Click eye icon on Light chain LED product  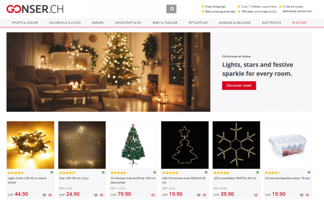[x=50, y=195]
